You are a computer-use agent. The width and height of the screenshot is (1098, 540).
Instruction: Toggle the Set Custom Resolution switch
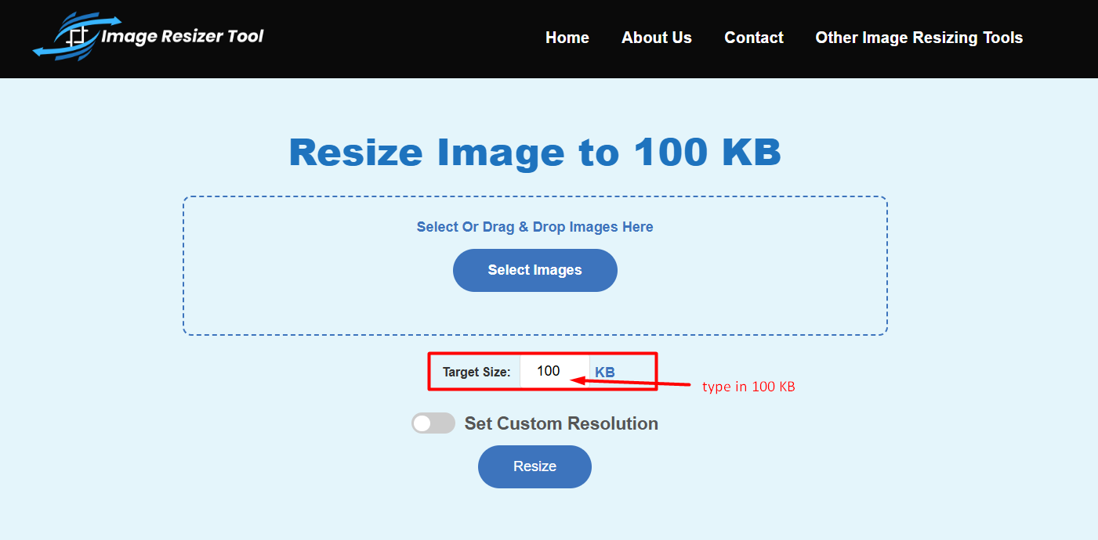[433, 423]
